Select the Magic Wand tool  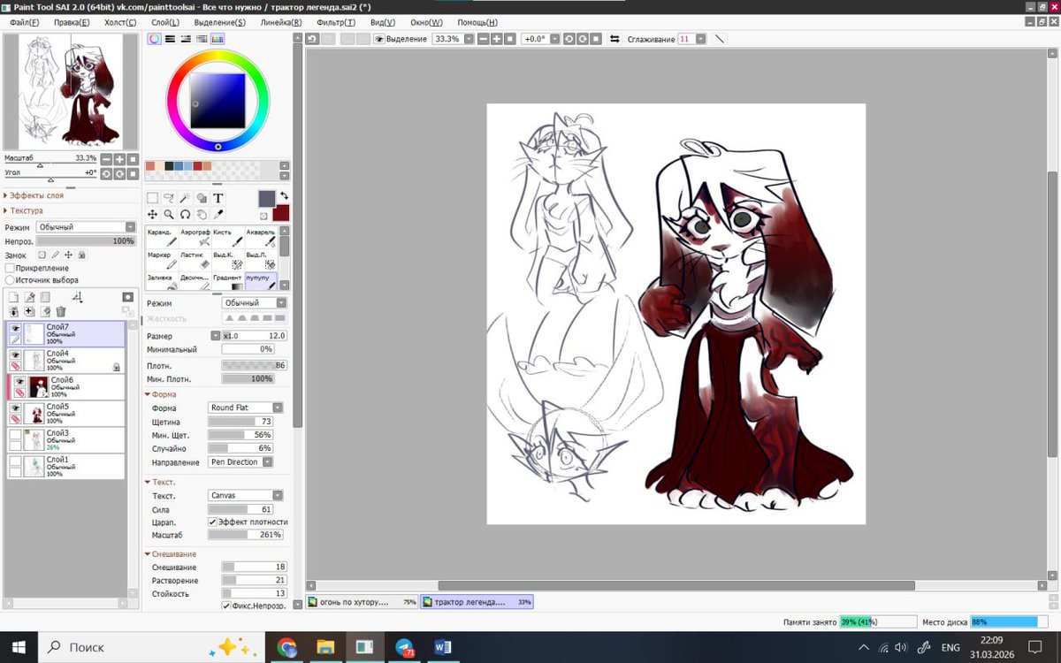[185, 198]
